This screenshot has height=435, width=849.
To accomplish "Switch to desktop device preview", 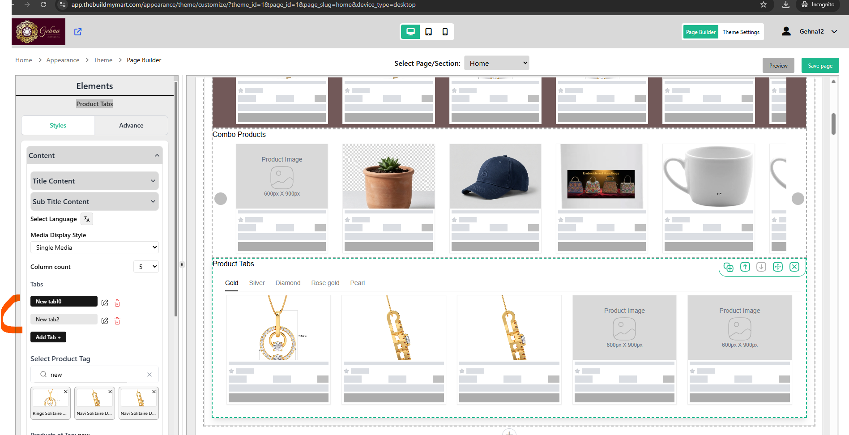I will (410, 32).
